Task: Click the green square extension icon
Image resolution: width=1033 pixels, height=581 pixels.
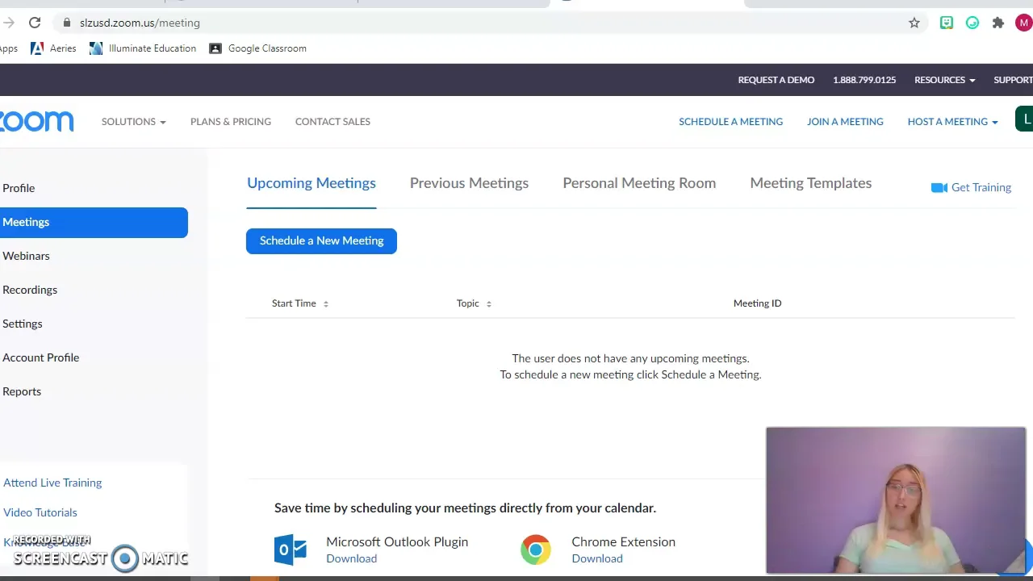Action: [947, 23]
